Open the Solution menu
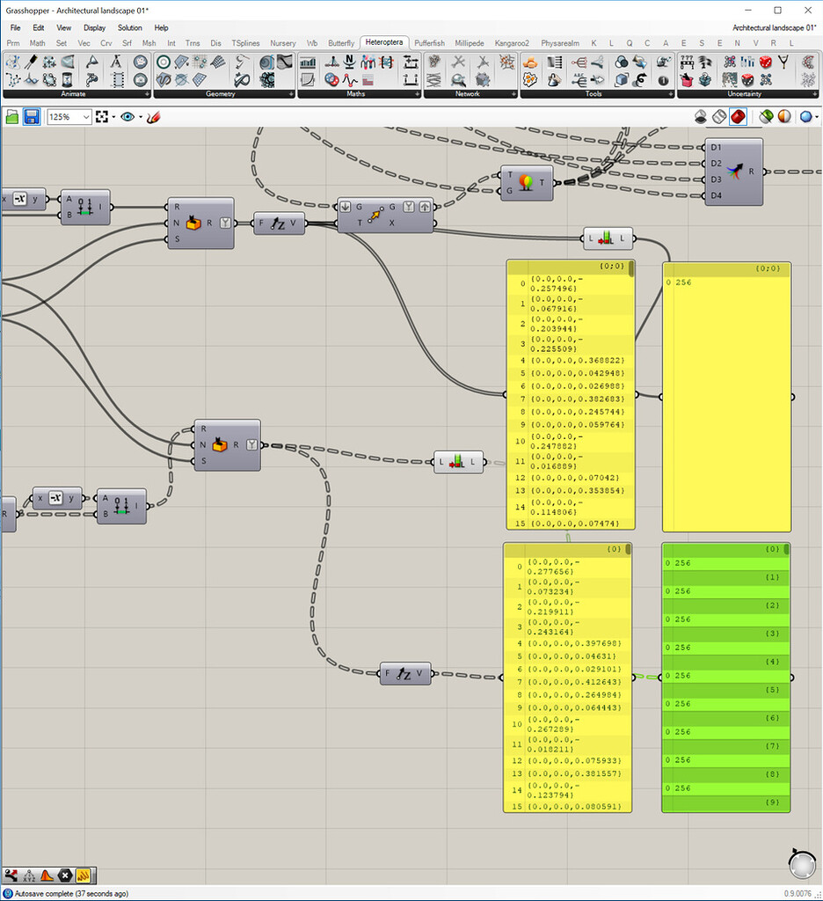 point(129,28)
